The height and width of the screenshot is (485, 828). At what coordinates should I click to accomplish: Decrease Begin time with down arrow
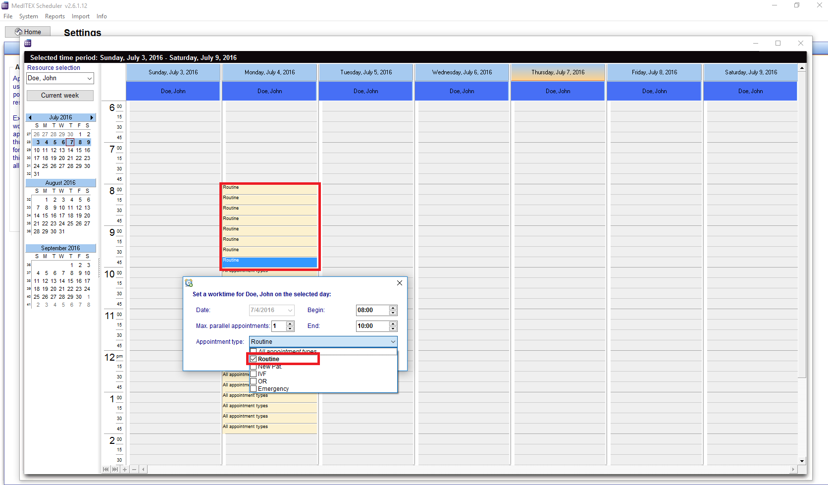point(393,313)
